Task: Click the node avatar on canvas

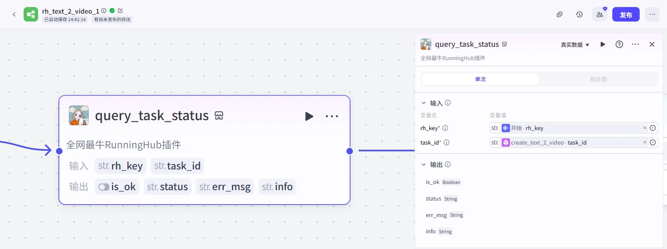Action: (79, 116)
